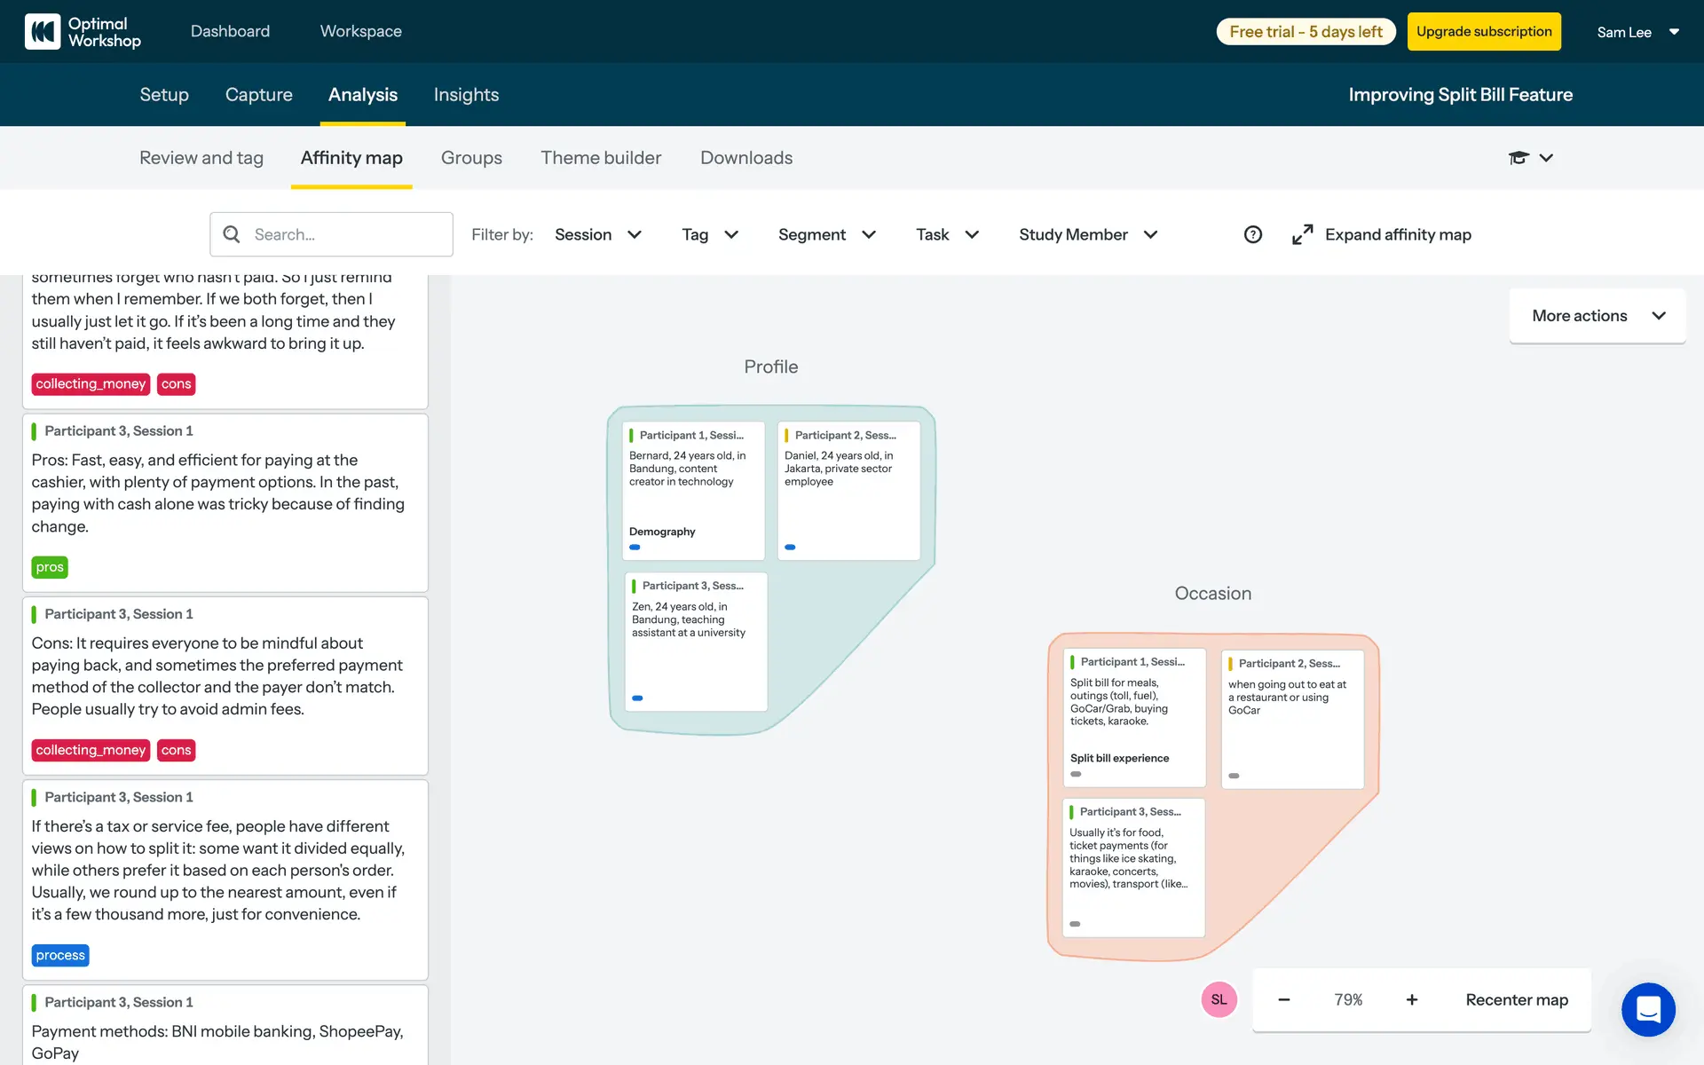Click the zoom in plus icon

[1411, 999]
